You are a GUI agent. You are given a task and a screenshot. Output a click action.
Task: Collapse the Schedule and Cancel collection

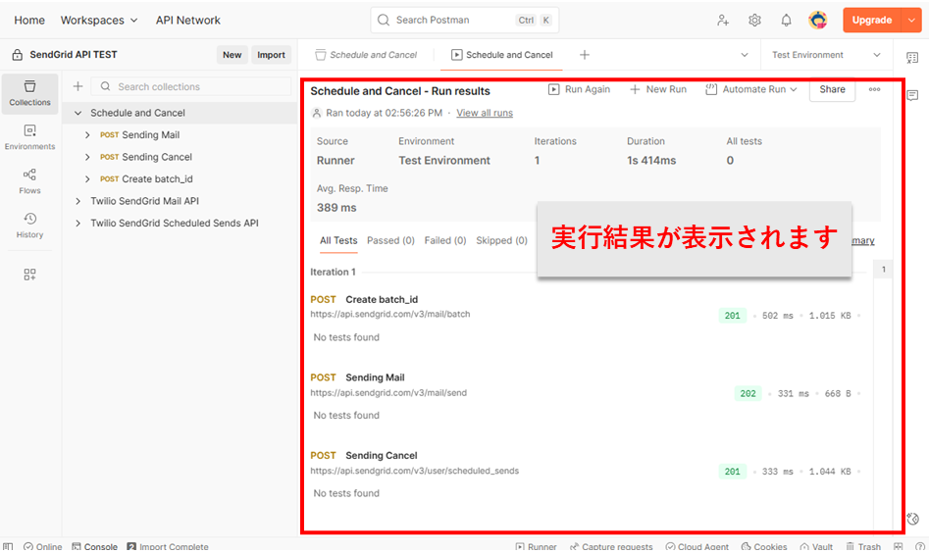click(x=78, y=113)
